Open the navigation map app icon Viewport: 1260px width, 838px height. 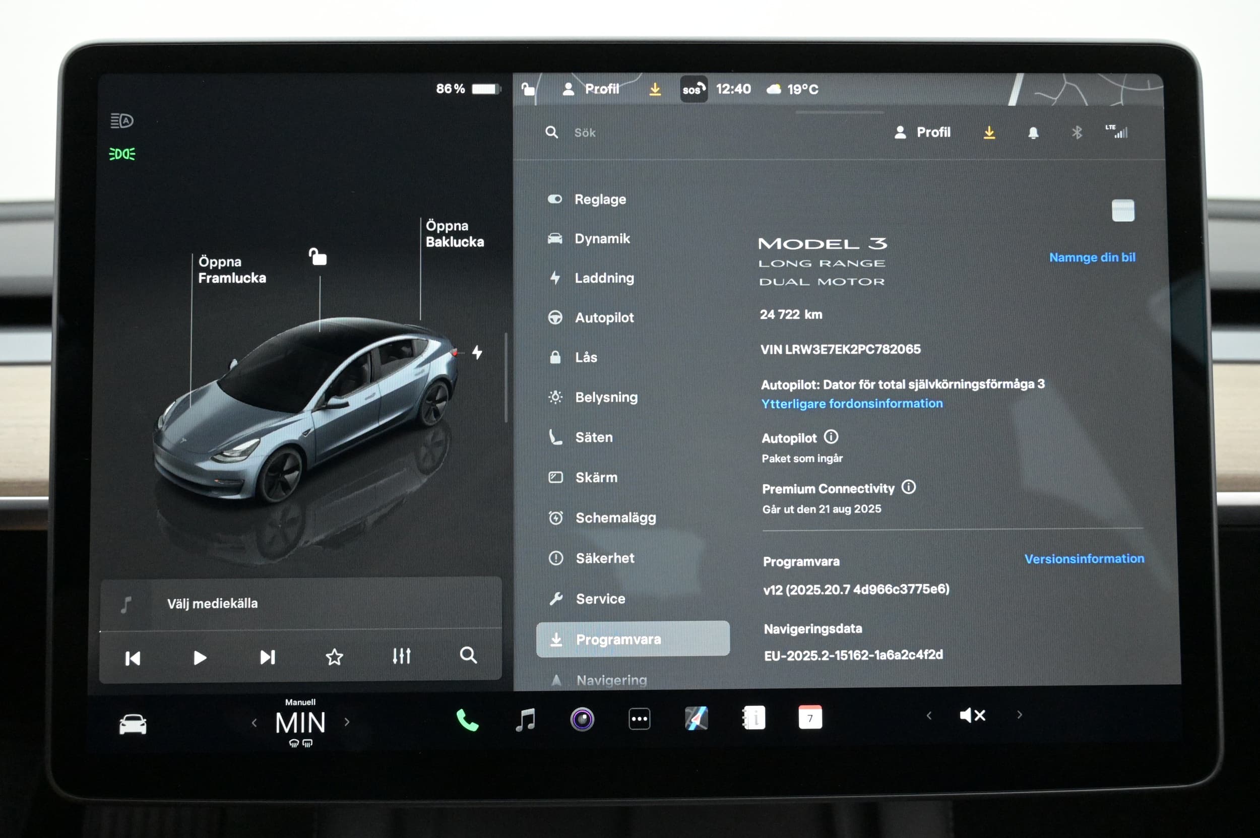point(697,718)
